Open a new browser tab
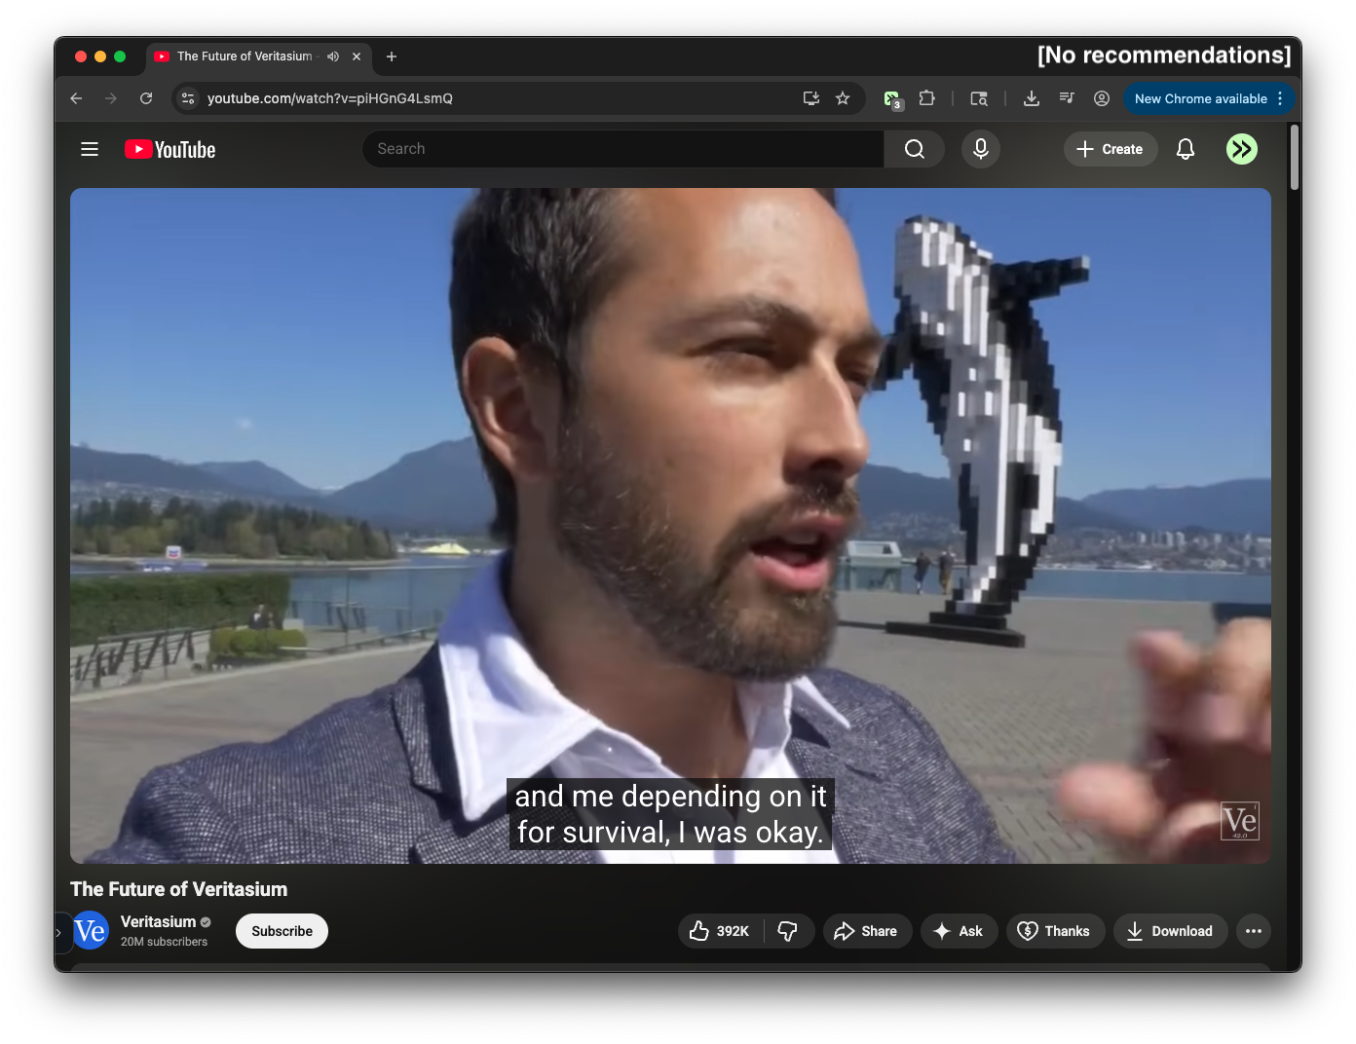This screenshot has height=1044, width=1356. click(392, 56)
